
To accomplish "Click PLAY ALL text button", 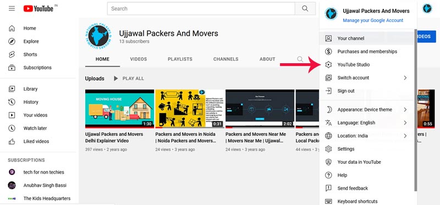I will (133, 79).
